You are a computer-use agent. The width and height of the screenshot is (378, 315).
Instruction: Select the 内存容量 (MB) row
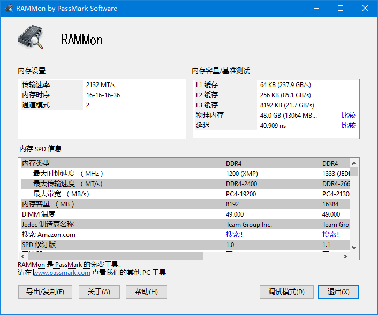[x=185, y=204]
